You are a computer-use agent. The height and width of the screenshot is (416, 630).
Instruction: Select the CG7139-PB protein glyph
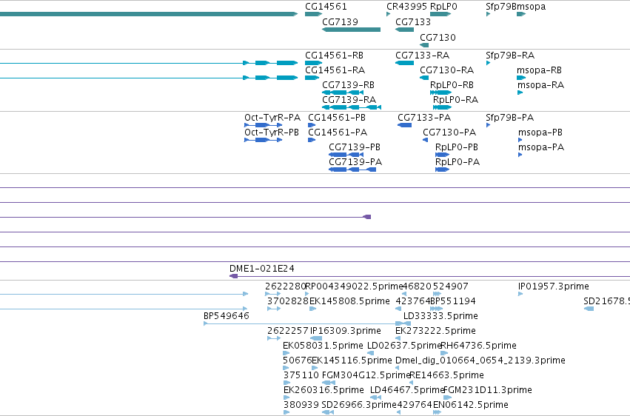coord(346,155)
